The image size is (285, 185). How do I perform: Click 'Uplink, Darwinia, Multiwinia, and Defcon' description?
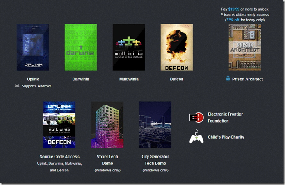point(59,167)
